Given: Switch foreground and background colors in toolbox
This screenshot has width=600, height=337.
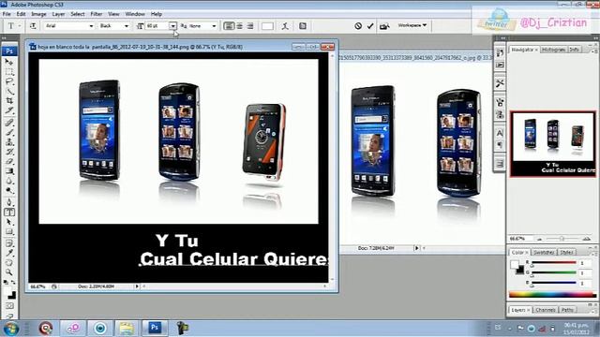Looking at the screenshot, I should coord(13,283).
